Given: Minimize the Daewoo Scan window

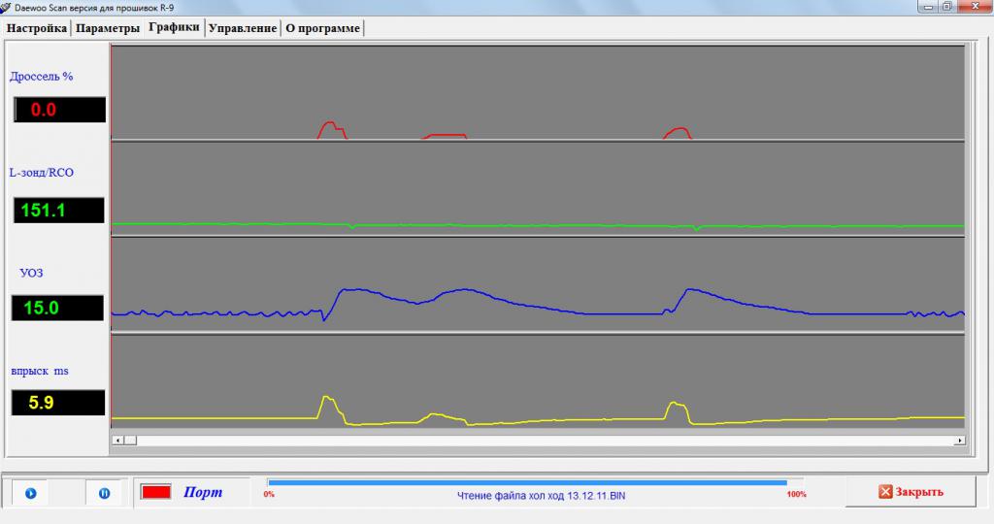Looking at the screenshot, I should pyautogui.click(x=929, y=7).
